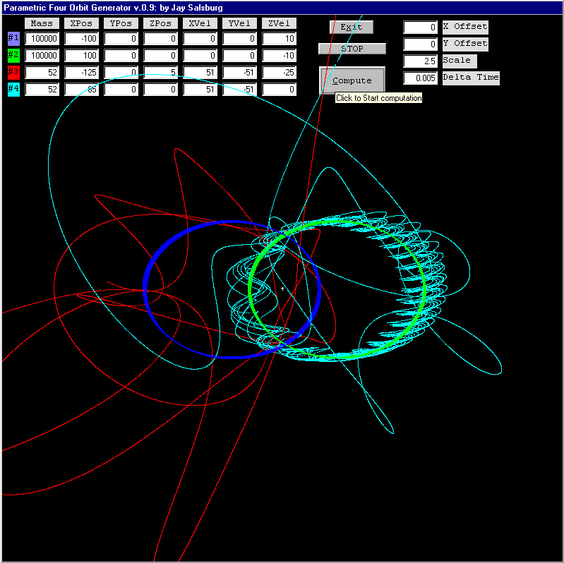Click the XPos field of body #2
Screen dimensions: 564x563
coord(82,56)
